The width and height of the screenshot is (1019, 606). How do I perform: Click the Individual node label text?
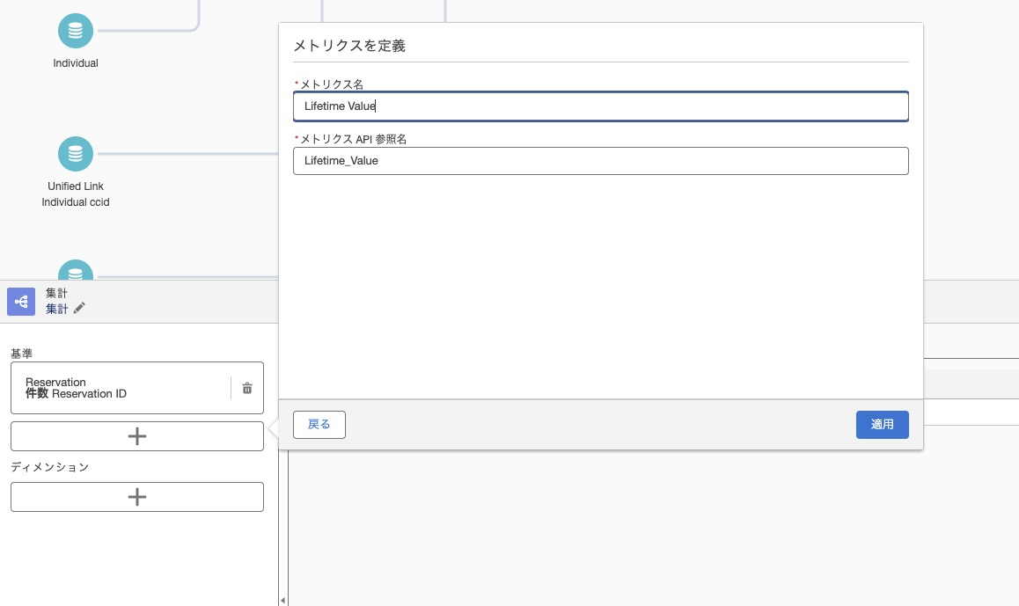tap(76, 63)
